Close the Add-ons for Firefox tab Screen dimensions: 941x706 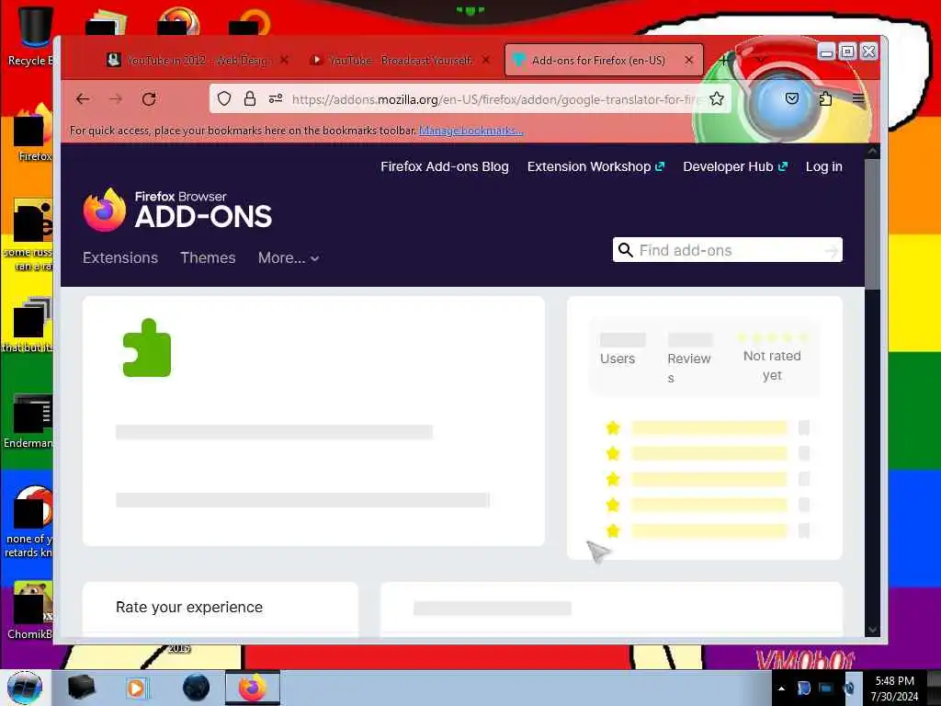tap(689, 60)
